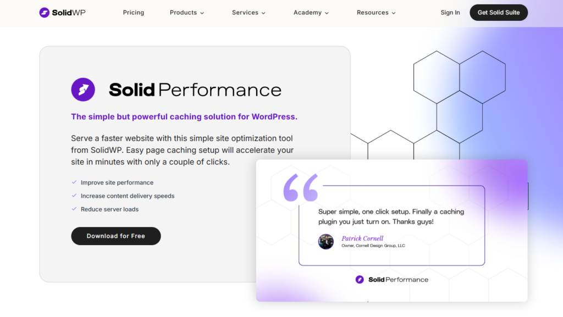
Task: Click the checkmark beside Improve site performance
Action: coord(74,182)
